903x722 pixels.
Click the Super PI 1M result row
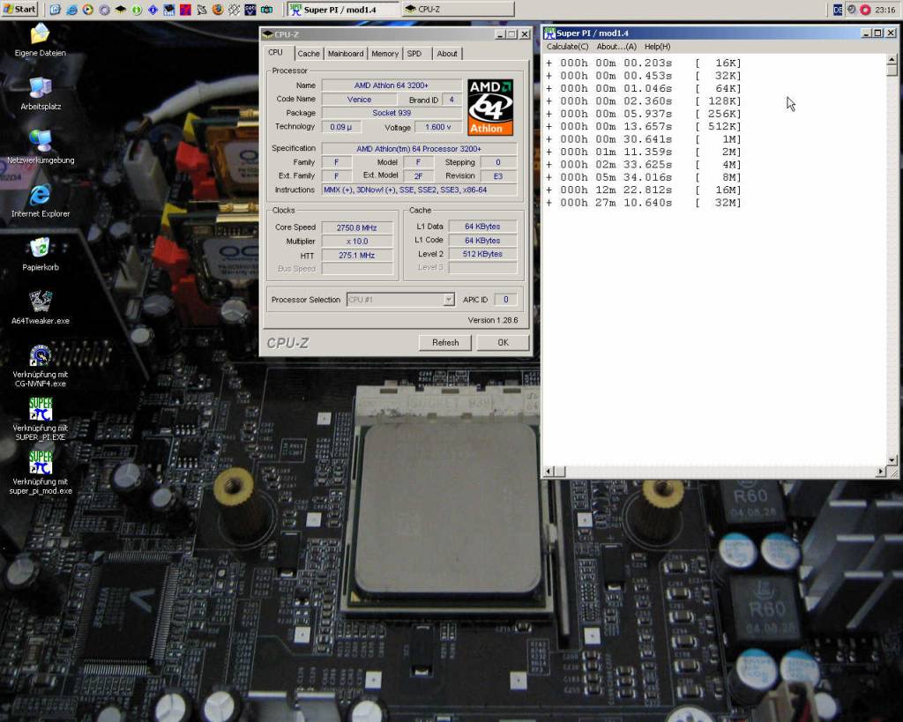point(643,139)
